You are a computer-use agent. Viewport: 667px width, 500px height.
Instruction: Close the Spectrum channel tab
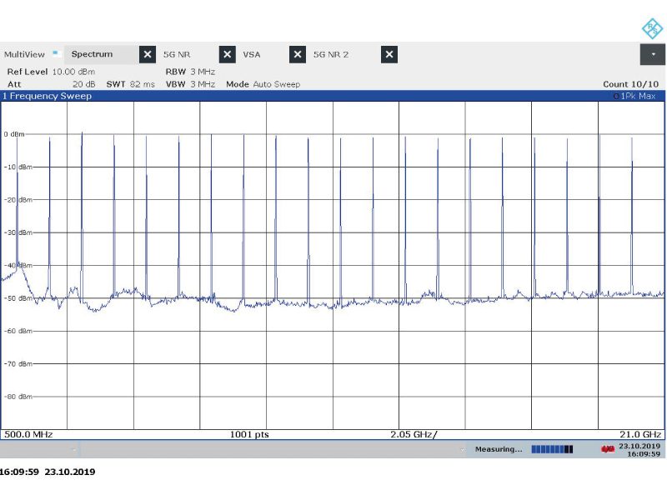(x=148, y=54)
